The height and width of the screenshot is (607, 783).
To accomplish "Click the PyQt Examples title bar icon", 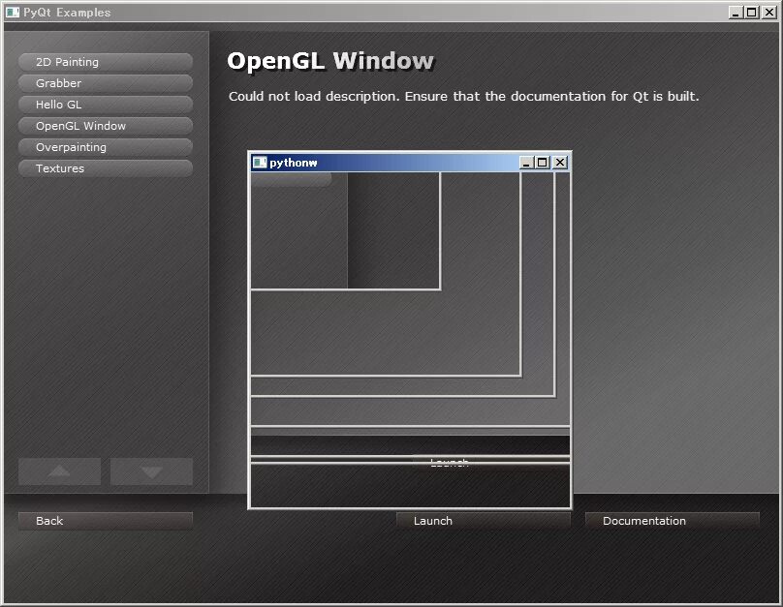I will point(13,12).
